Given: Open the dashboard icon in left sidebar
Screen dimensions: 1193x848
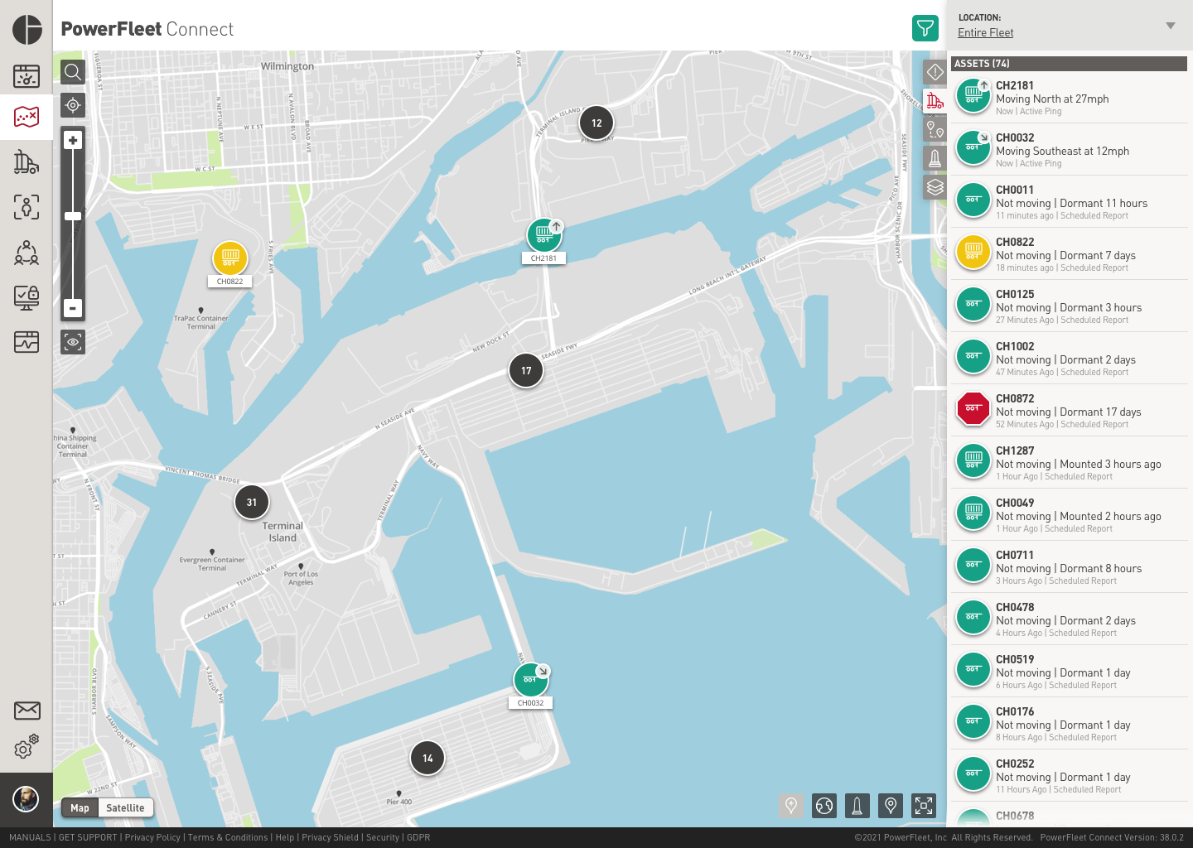Looking at the screenshot, I should [x=27, y=76].
